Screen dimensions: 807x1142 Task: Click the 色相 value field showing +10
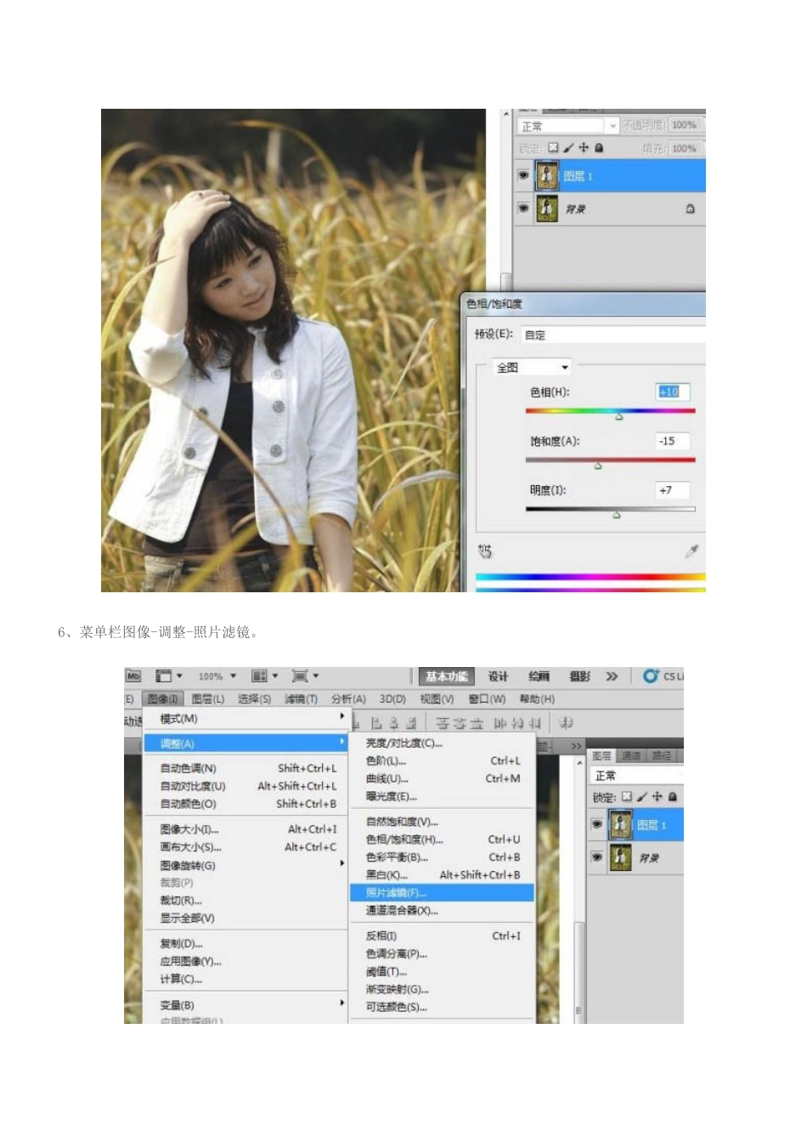[x=673, y=392]
